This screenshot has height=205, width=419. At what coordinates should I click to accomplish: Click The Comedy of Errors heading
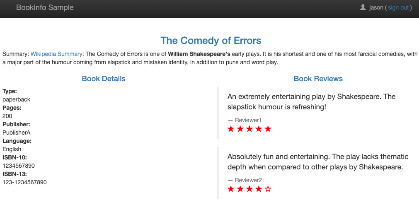pyautogui.click(x=211, y=41)
